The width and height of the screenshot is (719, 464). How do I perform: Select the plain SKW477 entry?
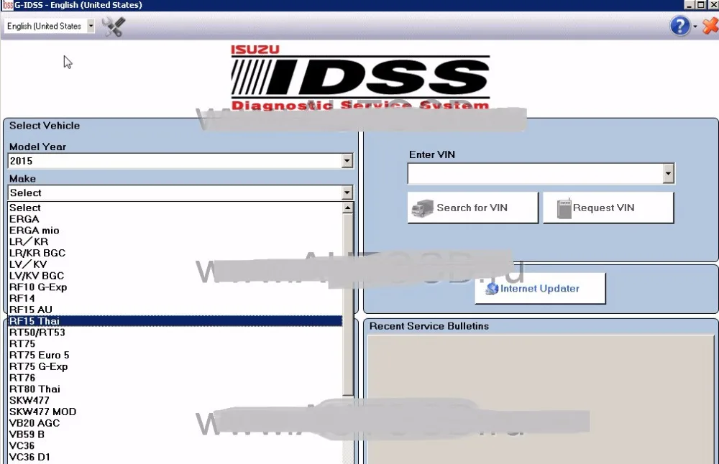[x=175, y=400]
